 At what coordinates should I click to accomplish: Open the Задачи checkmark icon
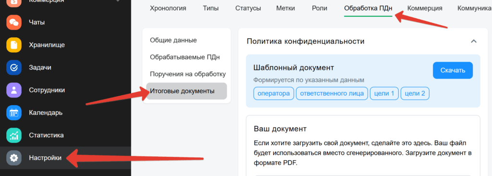[x=14, y=67]
